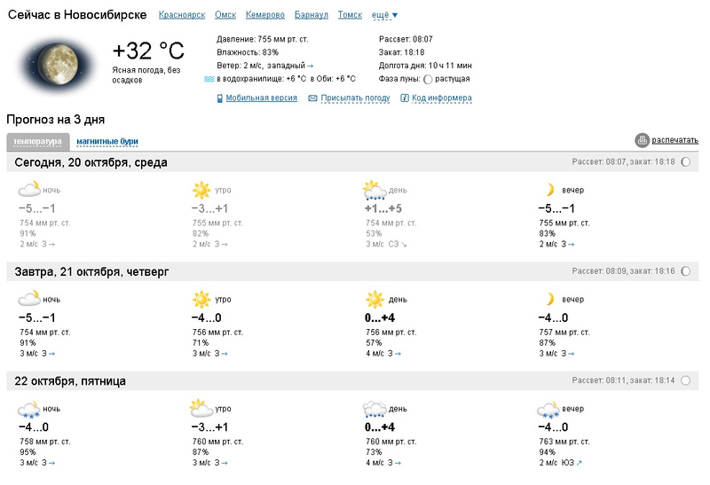Click the Код информера link

tap(442, 98)
